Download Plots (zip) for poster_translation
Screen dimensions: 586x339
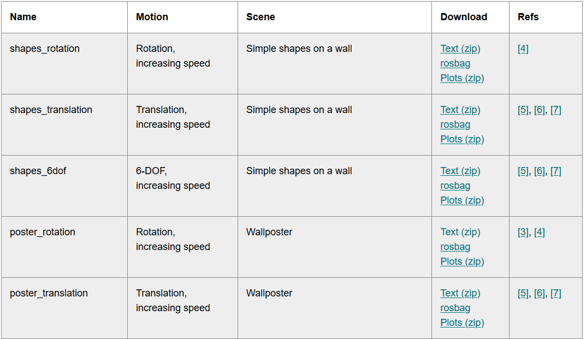pyautogui.click(x=462, y=323)
